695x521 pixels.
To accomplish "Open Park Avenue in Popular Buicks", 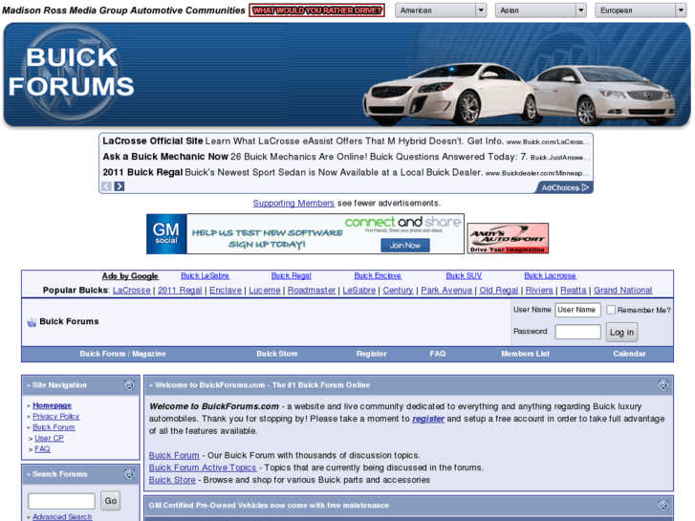I will tap(446, 290).
